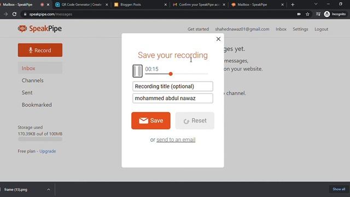Screen dimensions: 350x197
Task: Click the send to an email link
Action: [176, 140]
